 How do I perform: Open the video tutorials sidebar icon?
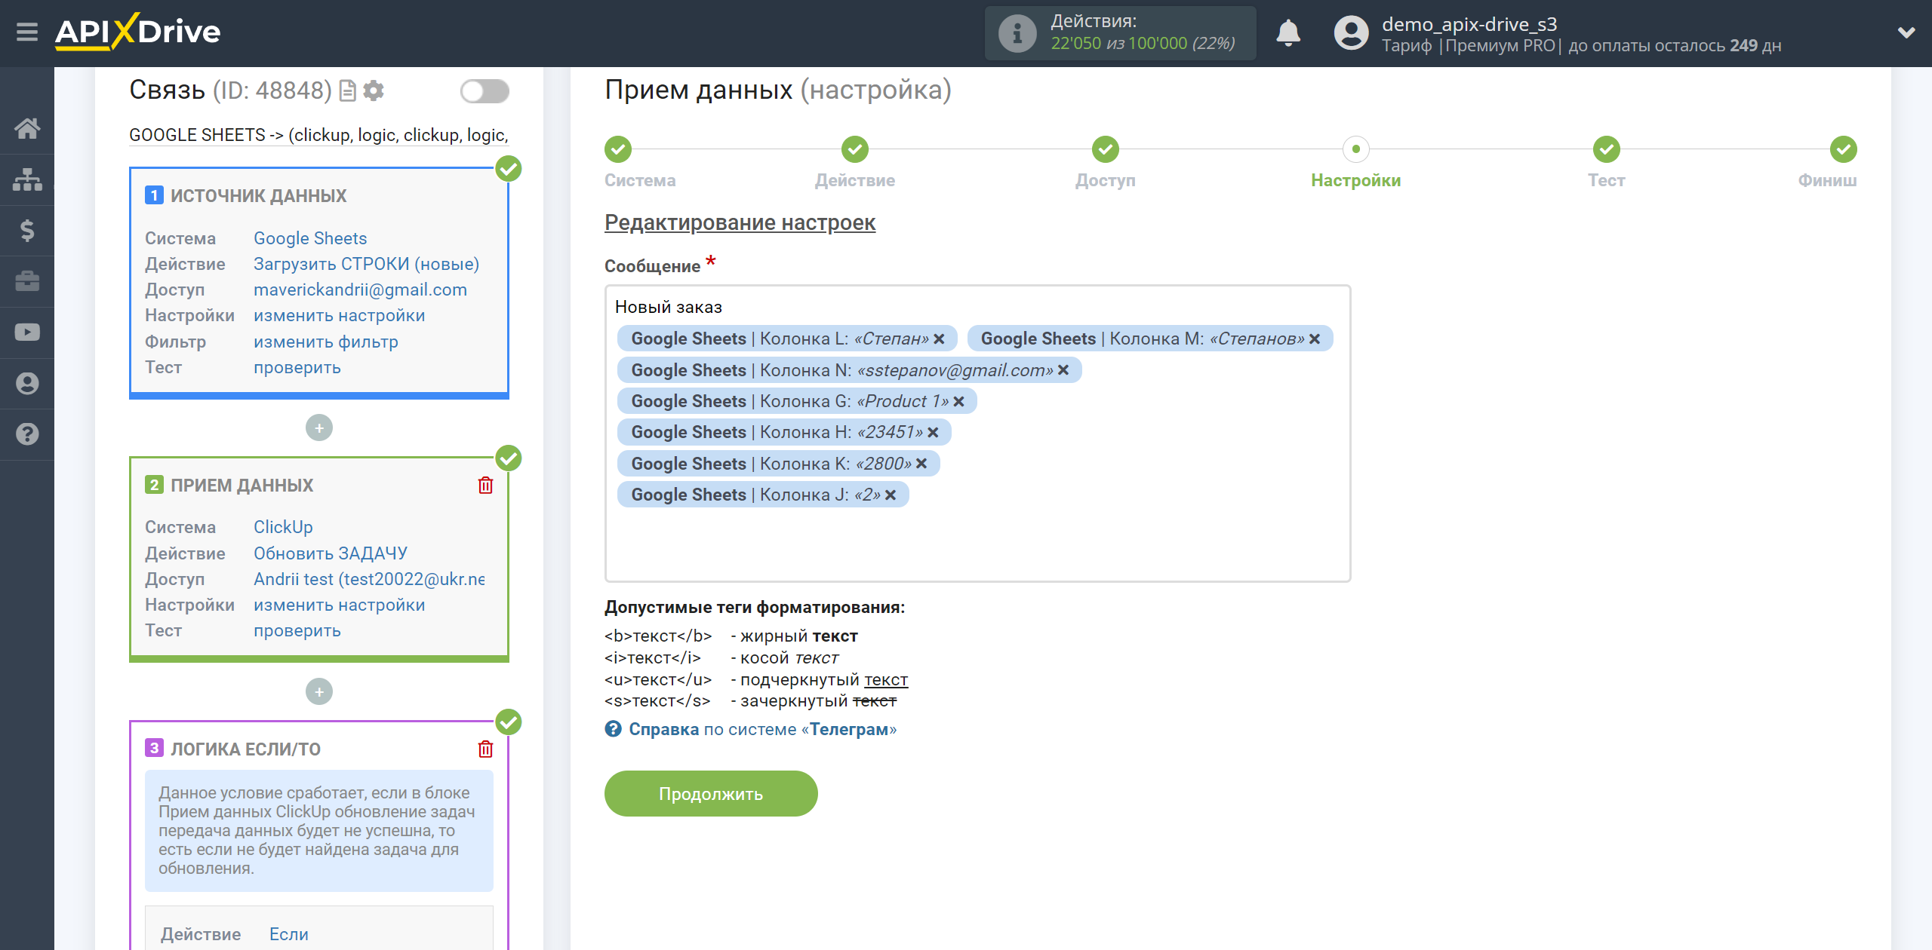(x=27, y=332)
